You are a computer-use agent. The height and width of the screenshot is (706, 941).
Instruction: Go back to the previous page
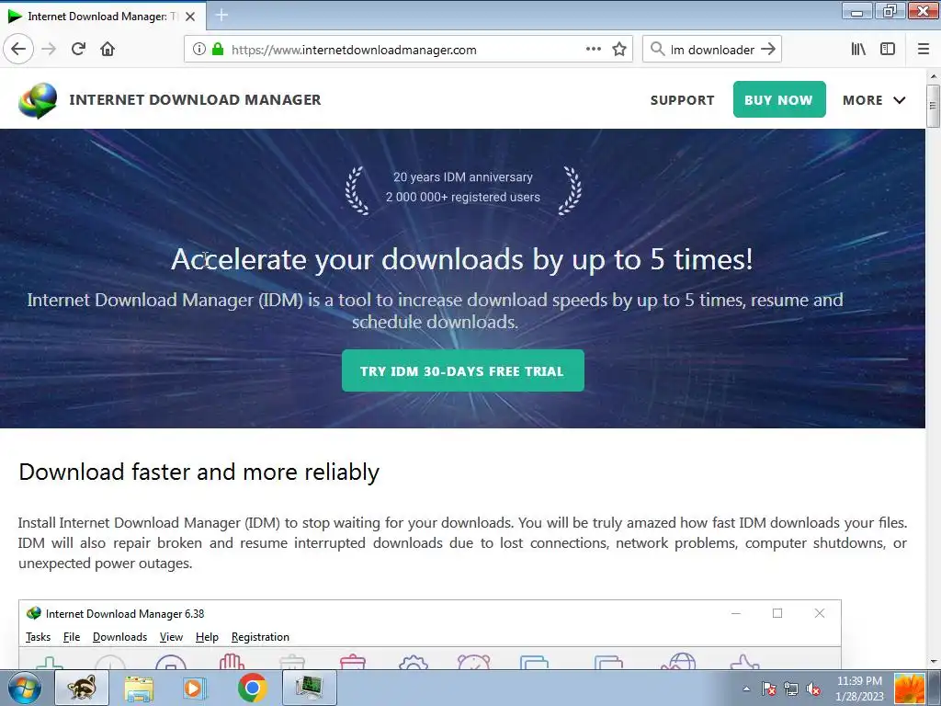tap(18, 49)
